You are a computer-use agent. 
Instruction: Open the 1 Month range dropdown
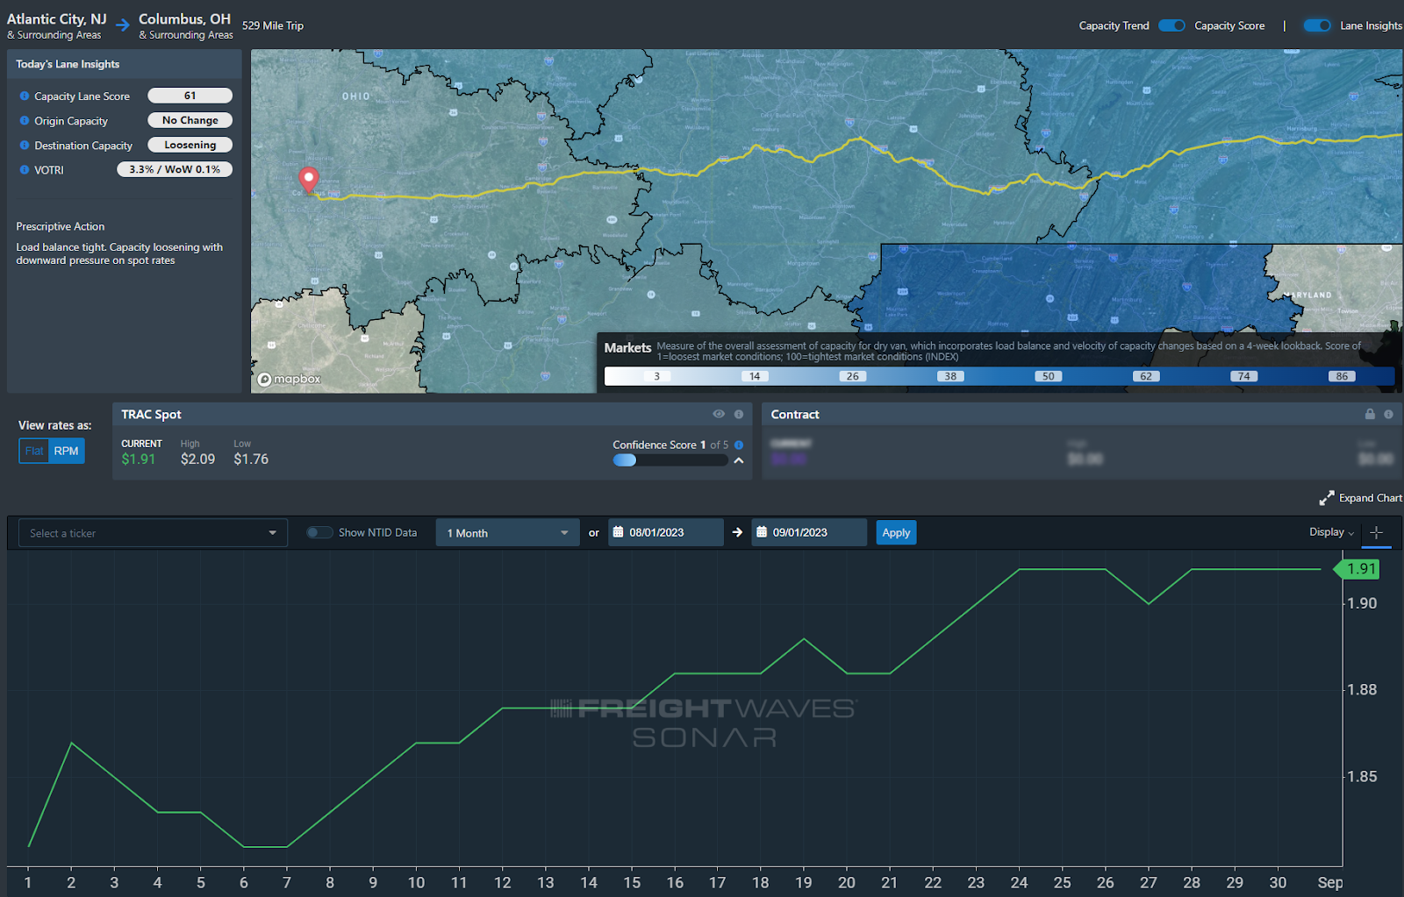coord(507,533)
